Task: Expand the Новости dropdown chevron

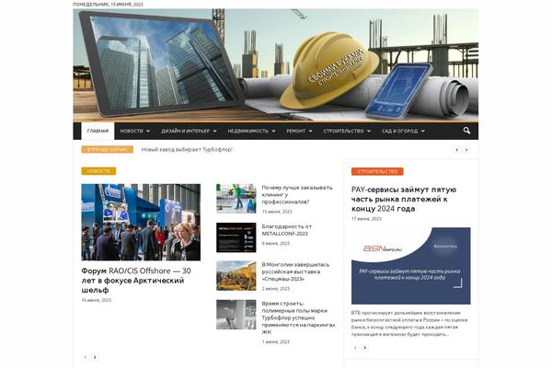Action: 148,131
